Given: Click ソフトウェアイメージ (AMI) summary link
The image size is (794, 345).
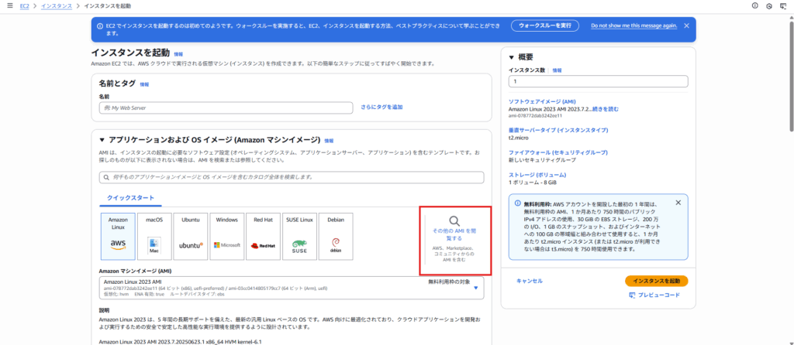Looking at the screenshot, I should pyautogui.click(x=542, y=101).
